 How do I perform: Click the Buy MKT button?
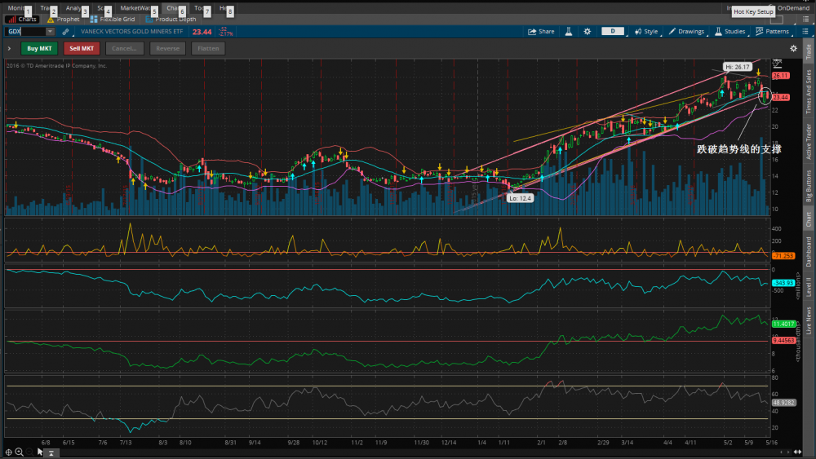pyautogui.click(x=39, y=48)
